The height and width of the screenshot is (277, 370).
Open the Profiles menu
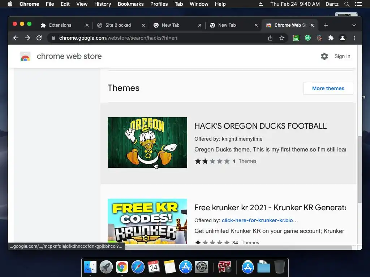(x=159, y=4)
